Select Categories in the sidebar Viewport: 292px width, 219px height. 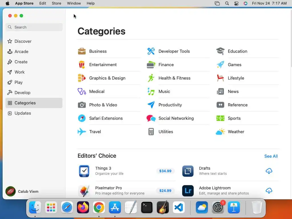[34, 103]
